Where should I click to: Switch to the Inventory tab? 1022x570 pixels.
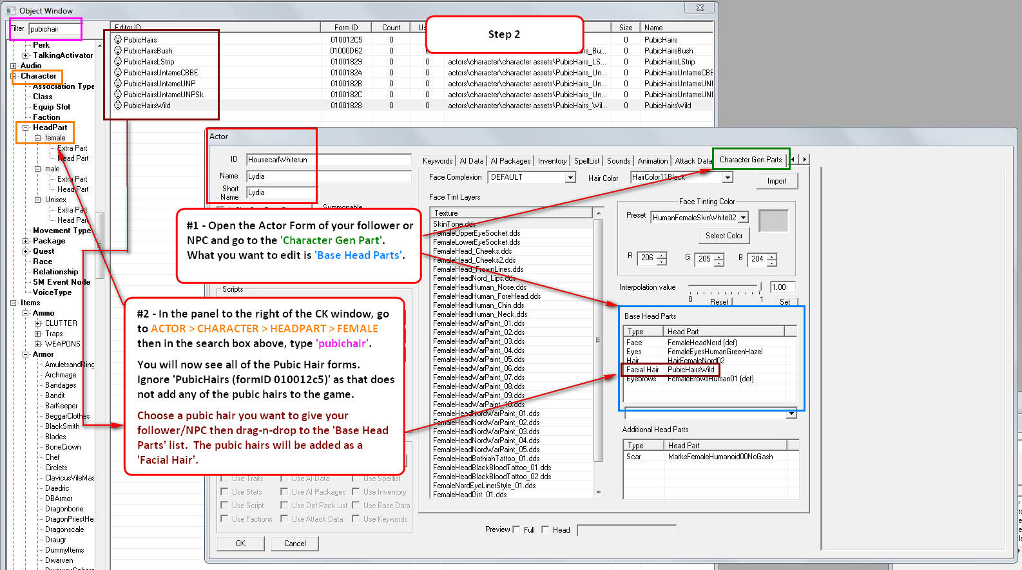[x=552, y=161]
